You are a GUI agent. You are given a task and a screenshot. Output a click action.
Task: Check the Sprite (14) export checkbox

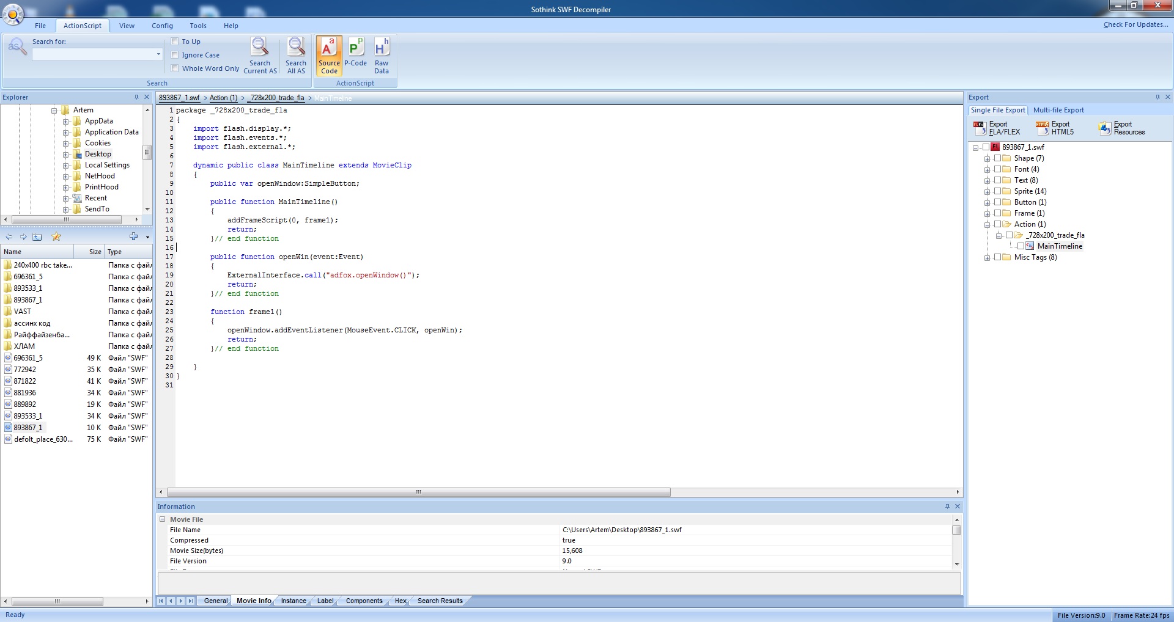tap(998, 191)
